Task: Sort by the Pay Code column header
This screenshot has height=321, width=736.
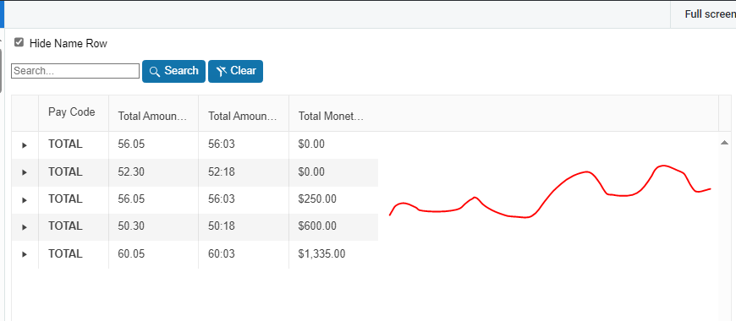Action: [x=74, y=113]
